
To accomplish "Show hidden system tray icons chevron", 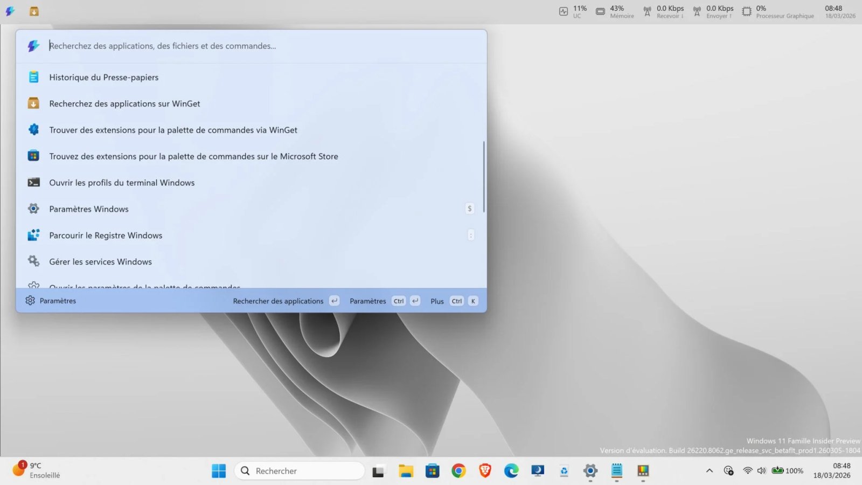I will point(710,470).
